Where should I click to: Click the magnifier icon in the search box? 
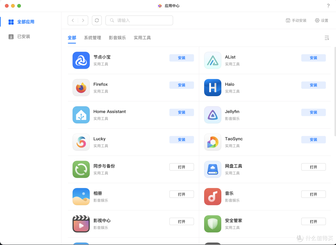112,20
